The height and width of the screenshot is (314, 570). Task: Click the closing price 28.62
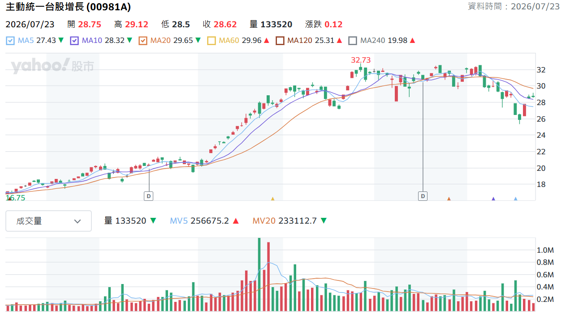225,25
